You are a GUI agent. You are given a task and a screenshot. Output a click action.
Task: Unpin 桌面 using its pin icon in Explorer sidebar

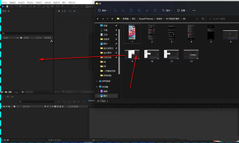[x=116, y=25]
